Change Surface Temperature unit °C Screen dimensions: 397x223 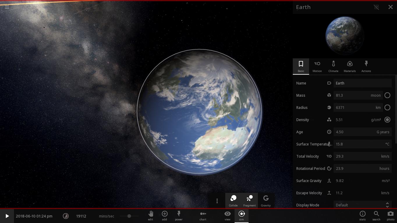pyautogui.click(x=387, y=144)
